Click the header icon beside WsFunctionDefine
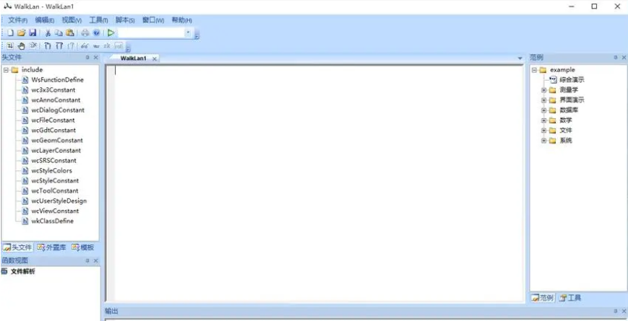Screen dimensions: 628x321 coord(25,80)
